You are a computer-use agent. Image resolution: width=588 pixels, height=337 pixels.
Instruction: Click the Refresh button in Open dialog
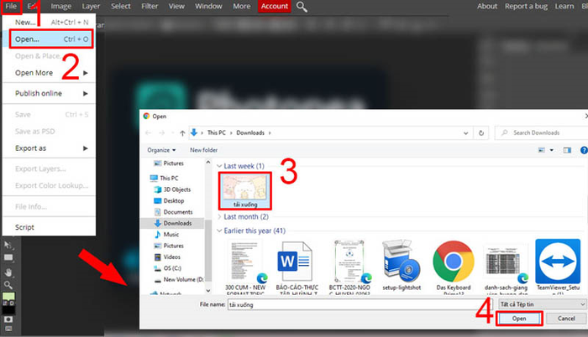click(x=481, y=133)
